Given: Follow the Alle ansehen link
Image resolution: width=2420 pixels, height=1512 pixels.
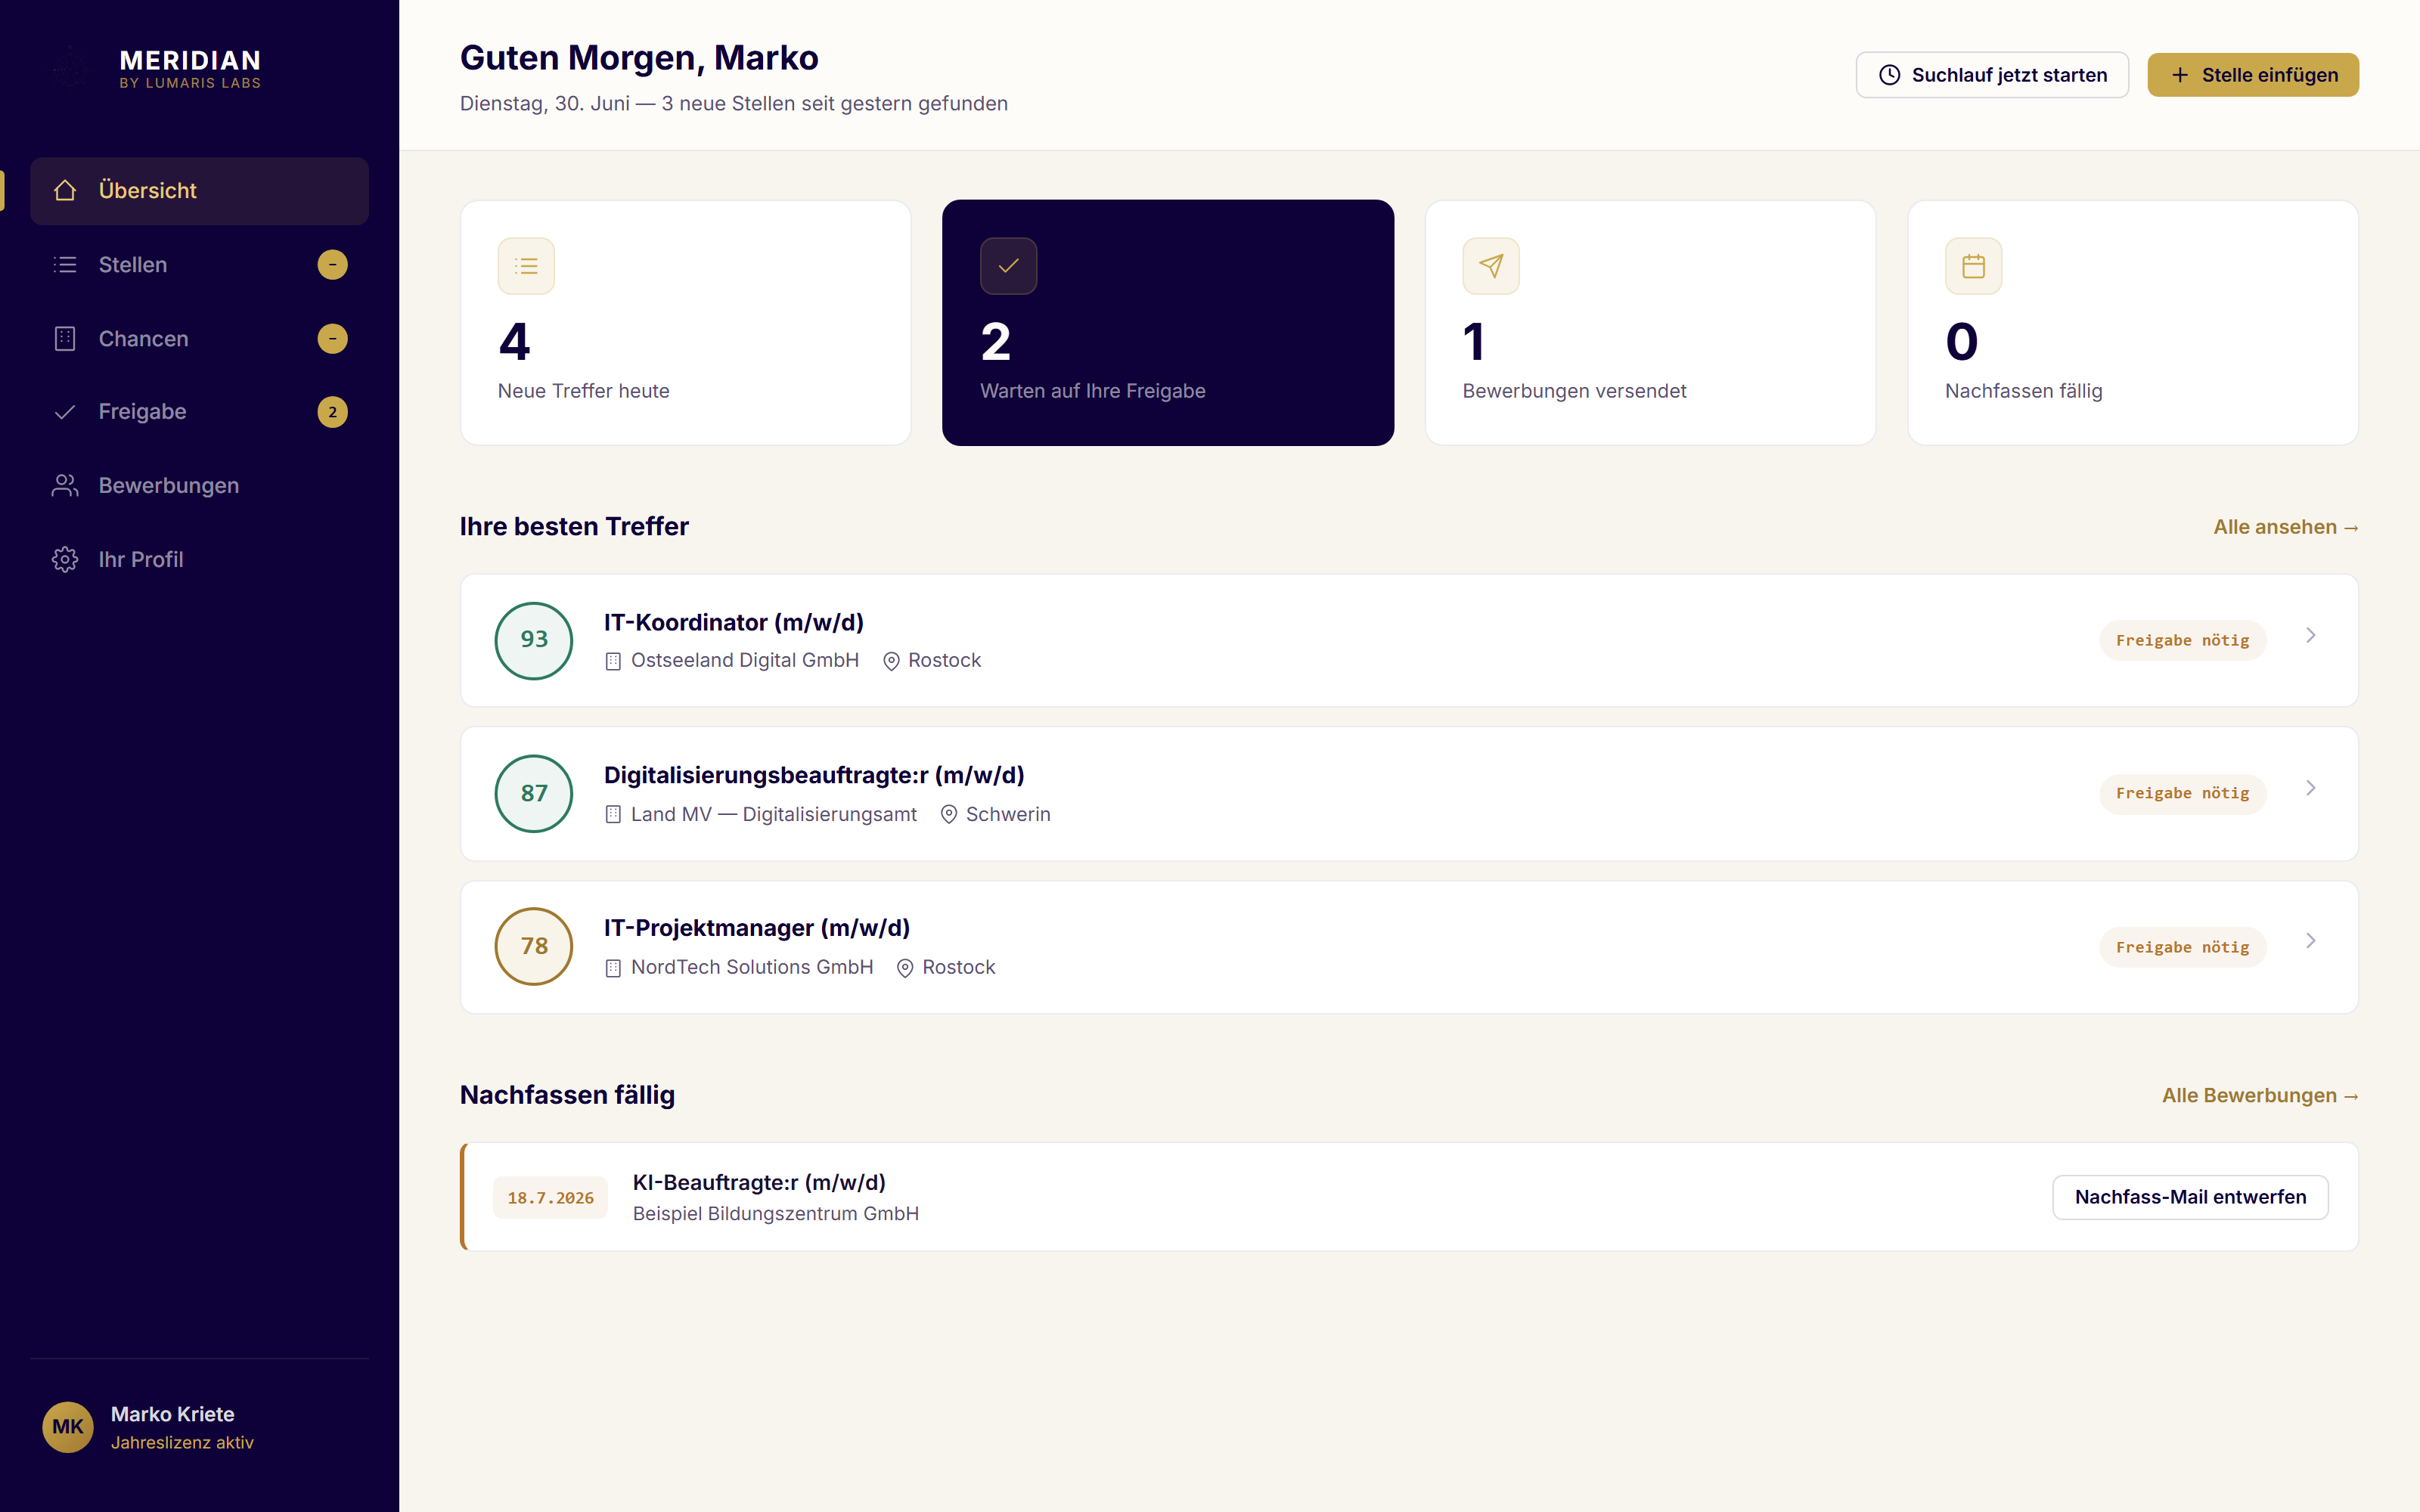Looking at the screenshot, I should coord(2286,527).
